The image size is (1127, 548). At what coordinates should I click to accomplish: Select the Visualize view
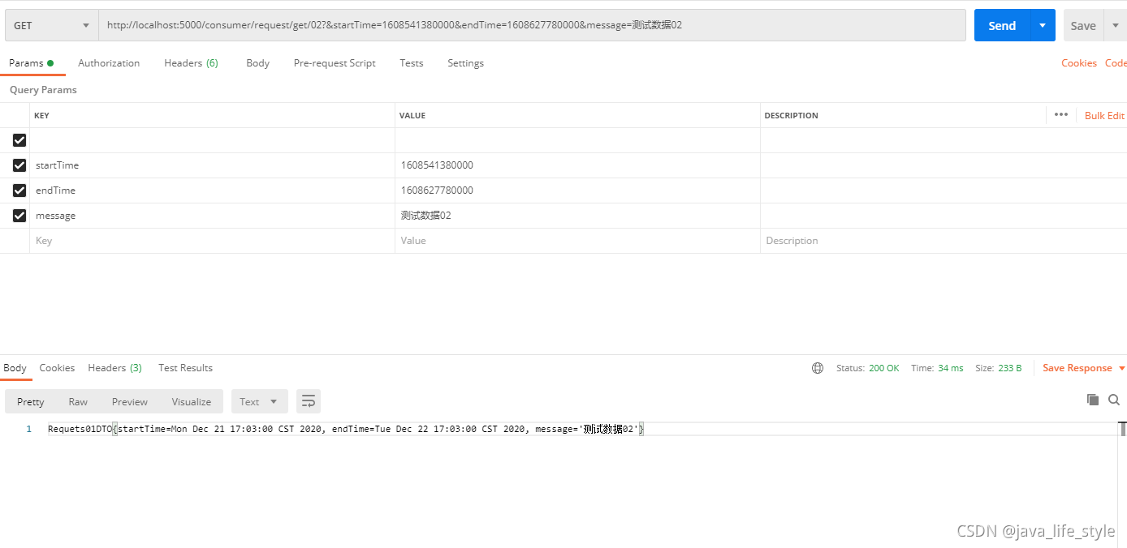tap(192, 402)
